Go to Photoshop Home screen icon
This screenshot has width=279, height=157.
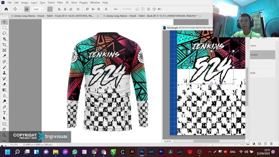point(6,9)
